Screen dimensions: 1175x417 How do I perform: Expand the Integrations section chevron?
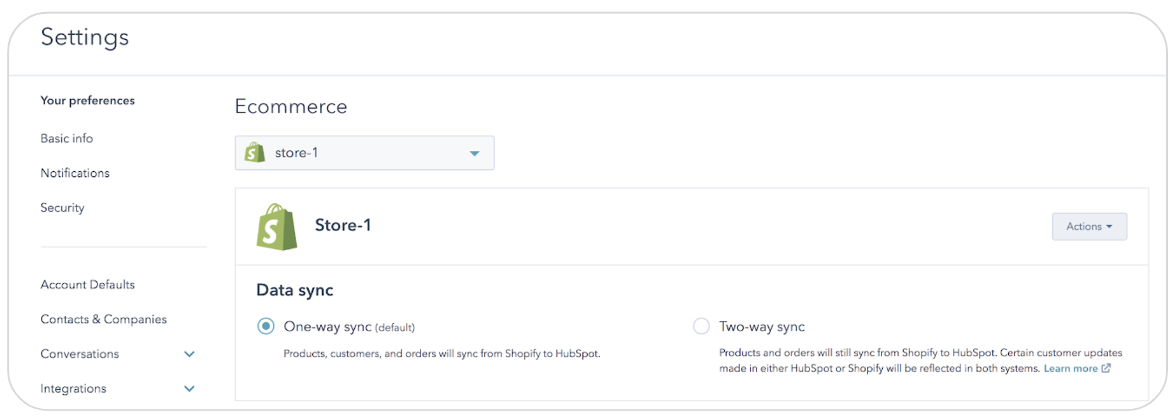click(189, 389)
